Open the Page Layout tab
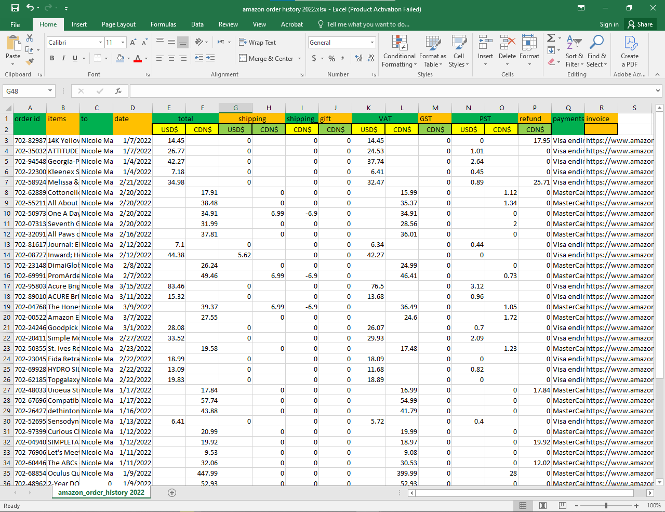Viewport: 665px width, 512px height. point(118,24)
